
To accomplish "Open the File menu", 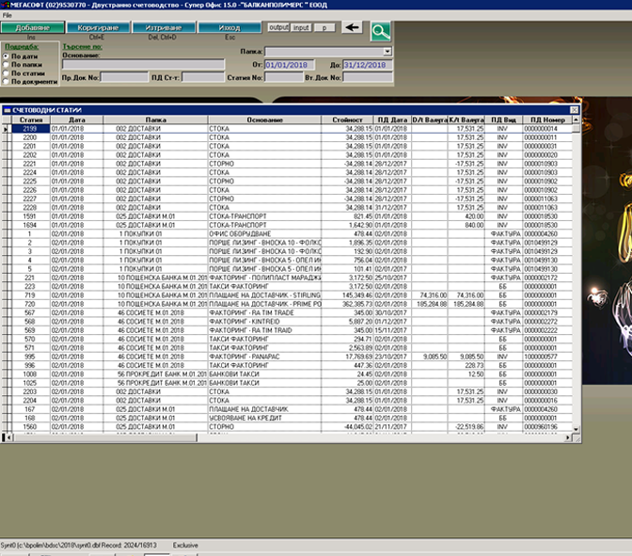I will tap(8, 17).
